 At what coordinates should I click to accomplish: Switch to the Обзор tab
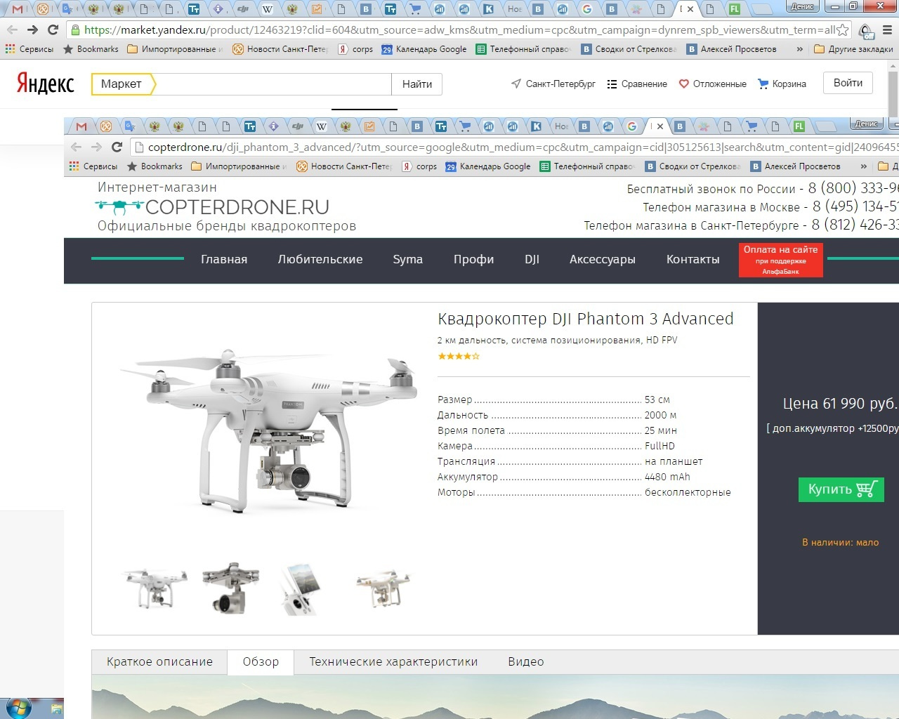click(261, 661)
